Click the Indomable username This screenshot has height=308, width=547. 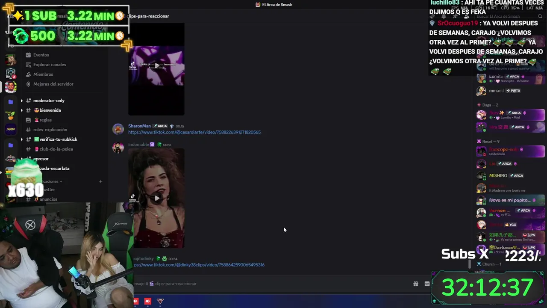point(138,145)
